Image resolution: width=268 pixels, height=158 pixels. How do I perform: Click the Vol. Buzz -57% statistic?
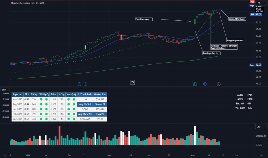point(244,108)
